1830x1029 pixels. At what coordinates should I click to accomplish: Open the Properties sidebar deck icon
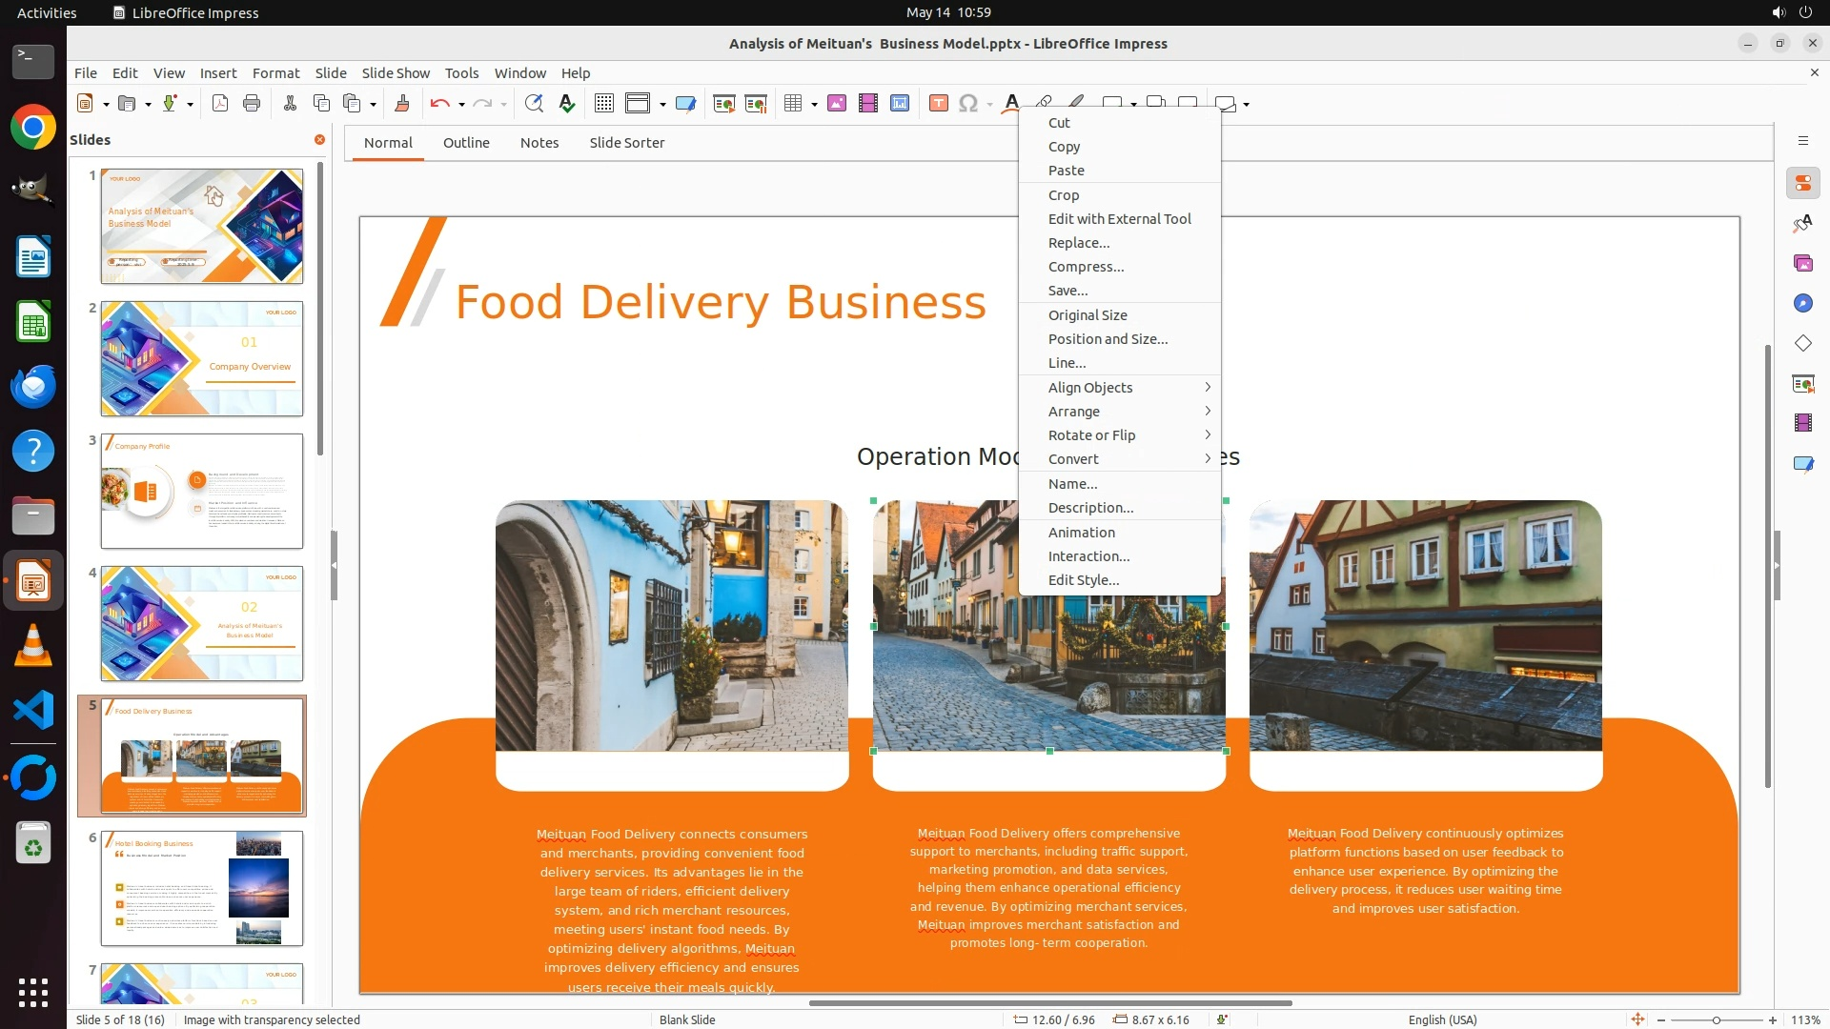coord(1802,183)
